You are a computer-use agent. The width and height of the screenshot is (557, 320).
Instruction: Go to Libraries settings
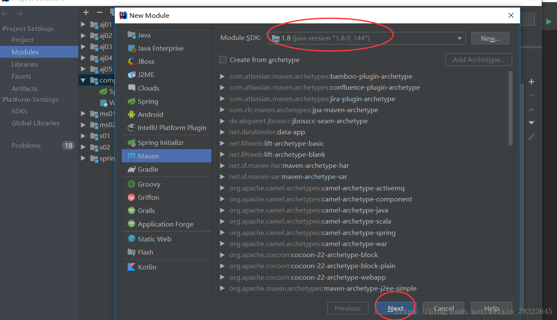(25, 64)
